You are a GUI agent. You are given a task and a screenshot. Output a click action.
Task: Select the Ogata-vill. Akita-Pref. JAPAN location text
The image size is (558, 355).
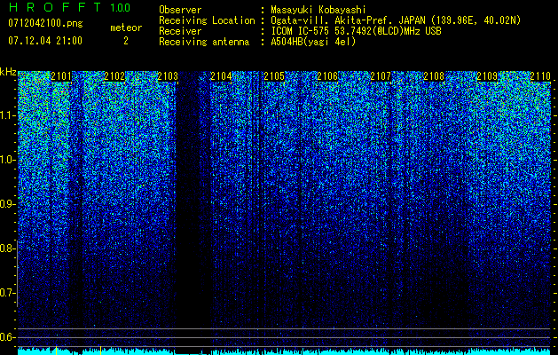click(396, 20)
